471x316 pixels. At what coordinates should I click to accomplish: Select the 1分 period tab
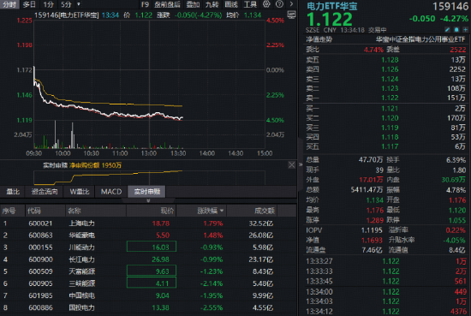click(x=48, y=4)
